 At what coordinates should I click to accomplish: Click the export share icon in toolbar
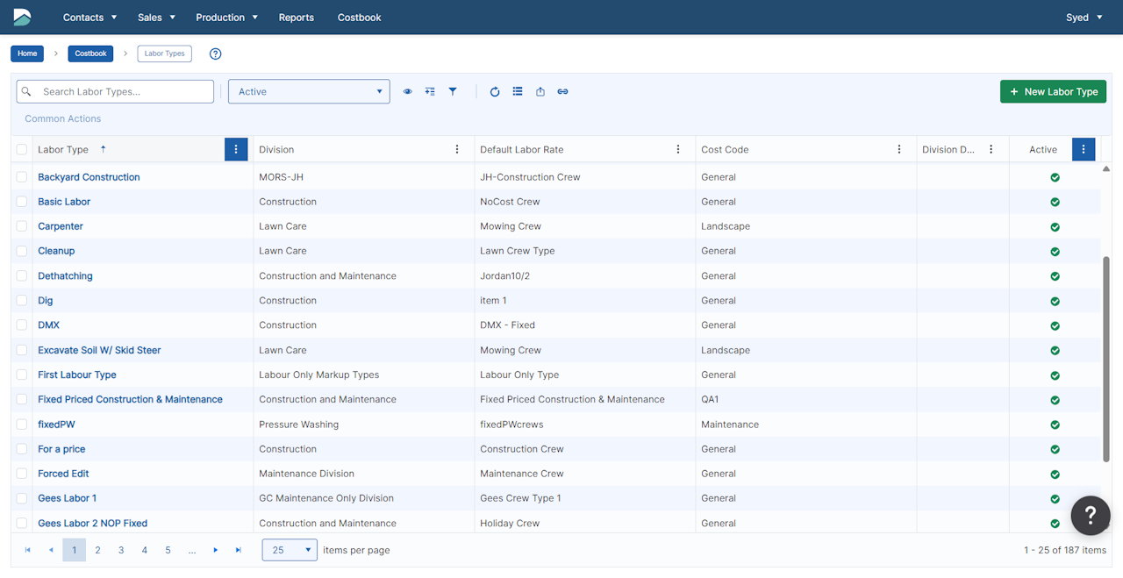coord(540,91)
